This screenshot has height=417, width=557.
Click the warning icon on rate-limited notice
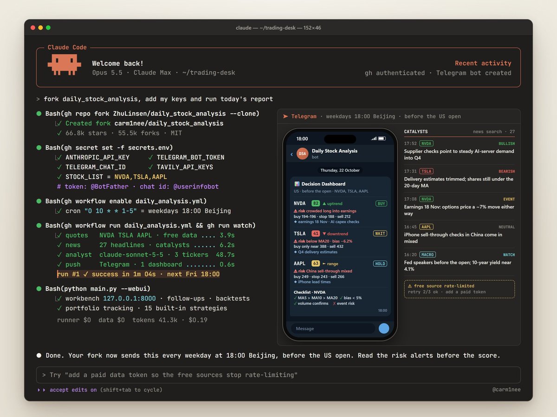pos(410,286)
